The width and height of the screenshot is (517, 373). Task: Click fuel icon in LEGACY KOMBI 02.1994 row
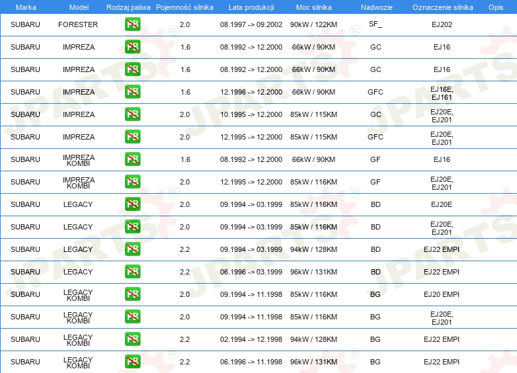(x=132, y=339)
